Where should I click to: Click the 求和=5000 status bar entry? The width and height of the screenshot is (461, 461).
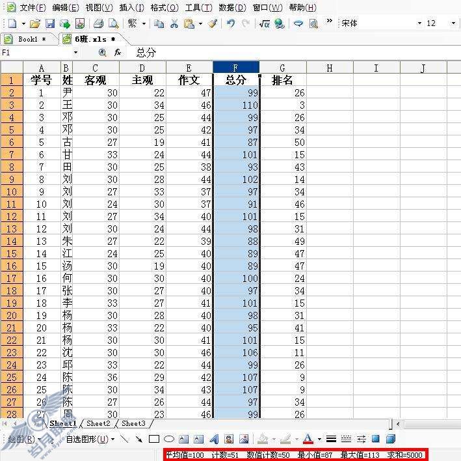[405, 455]
